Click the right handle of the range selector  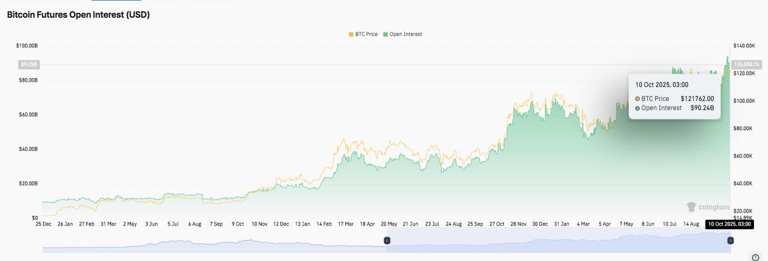[x=730, y=241]
